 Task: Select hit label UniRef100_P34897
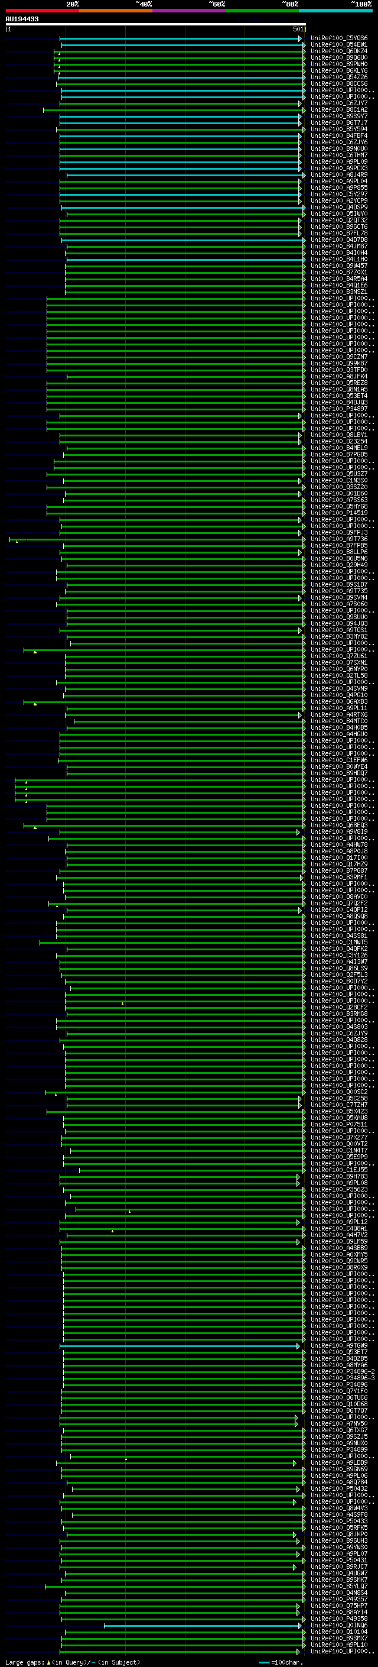tap(338, 409)
